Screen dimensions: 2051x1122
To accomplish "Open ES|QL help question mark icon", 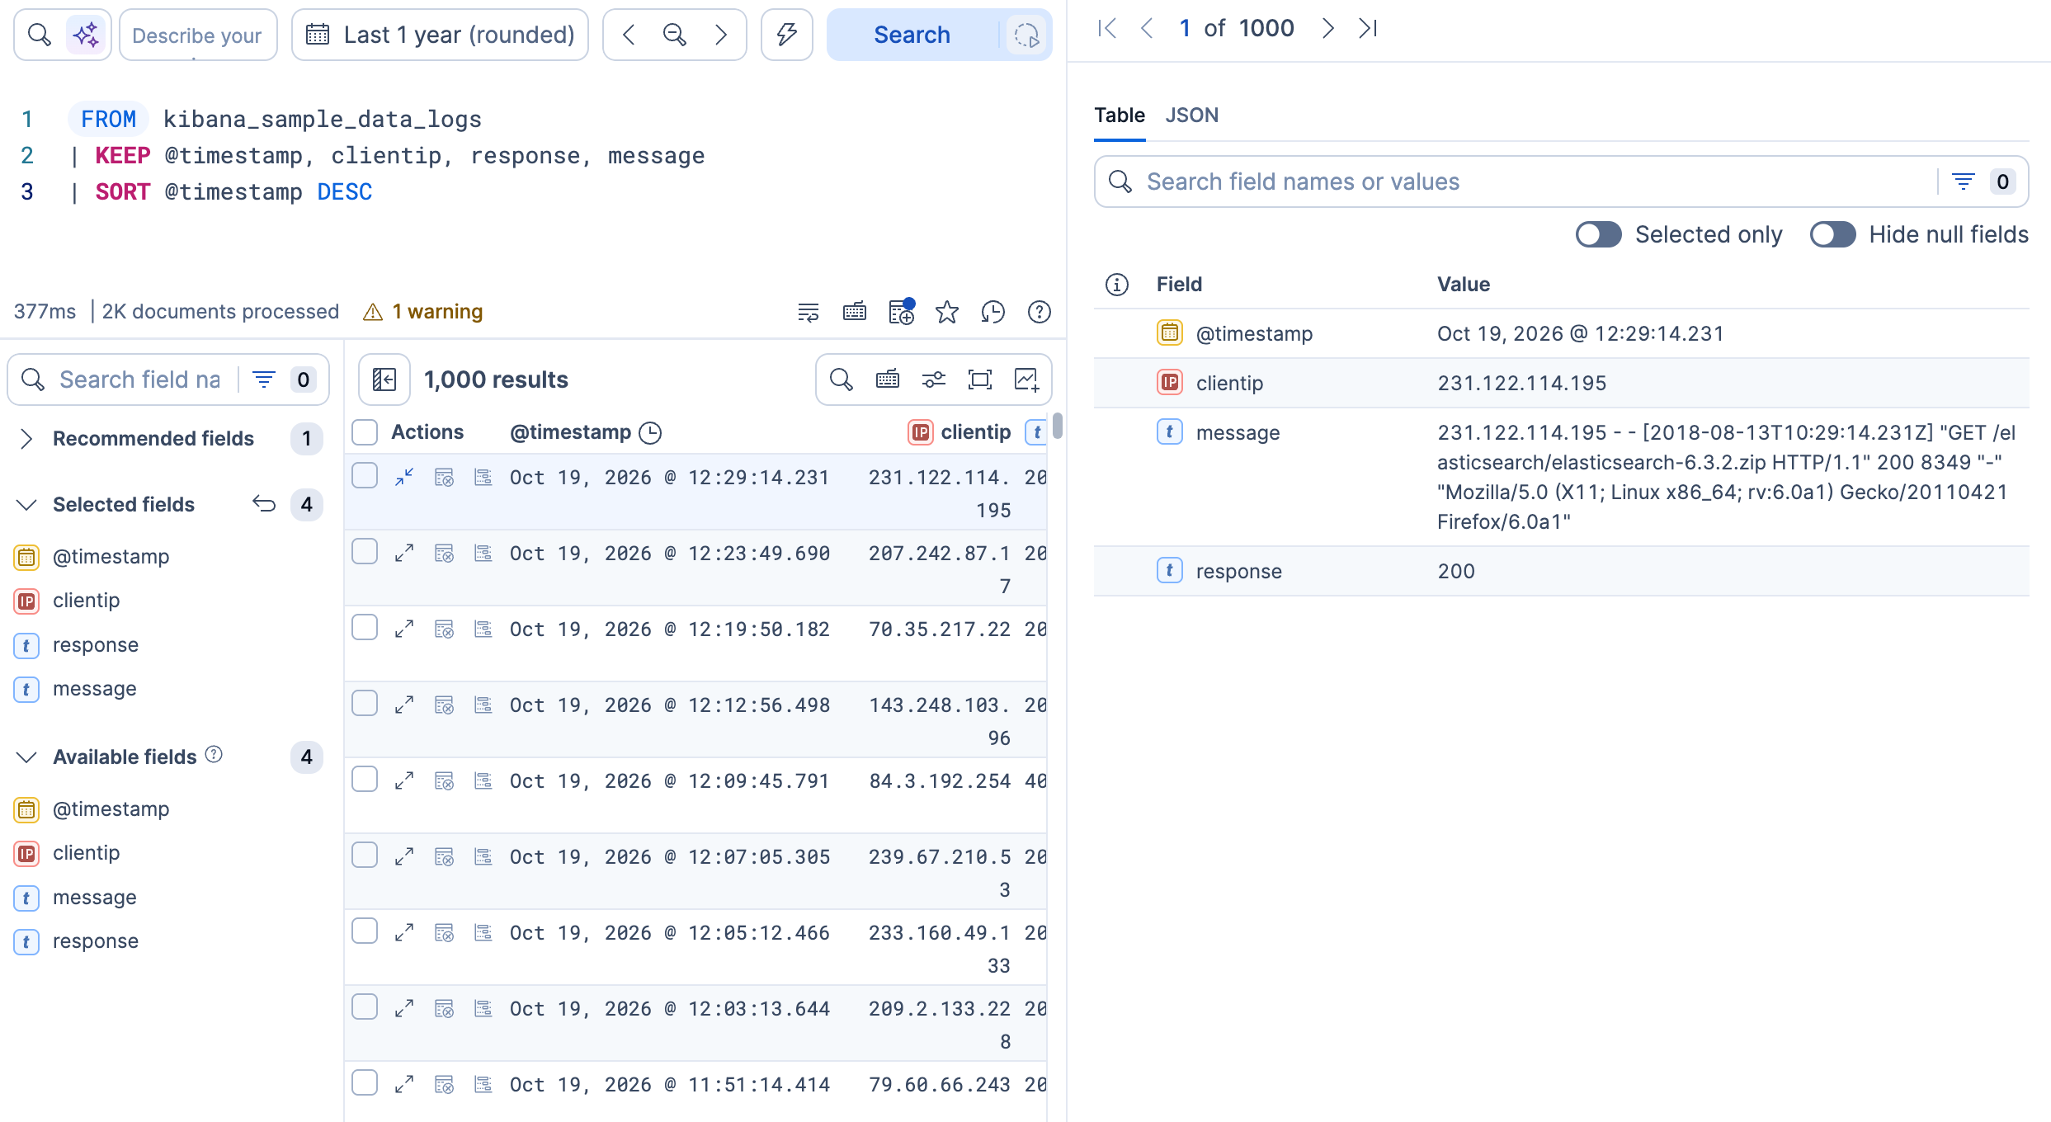I will 1040,312.
